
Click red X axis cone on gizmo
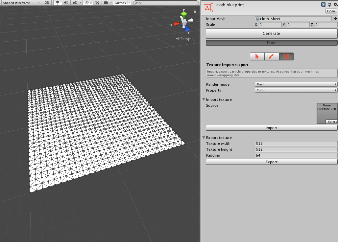(177, 24)
